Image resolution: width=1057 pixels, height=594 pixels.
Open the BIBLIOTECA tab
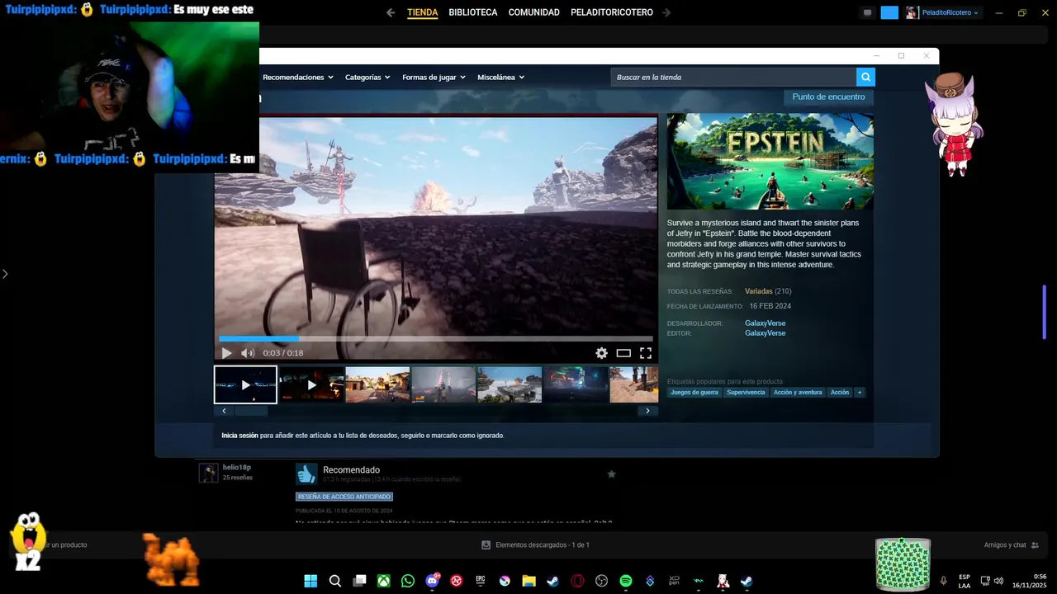pos(473,12)
